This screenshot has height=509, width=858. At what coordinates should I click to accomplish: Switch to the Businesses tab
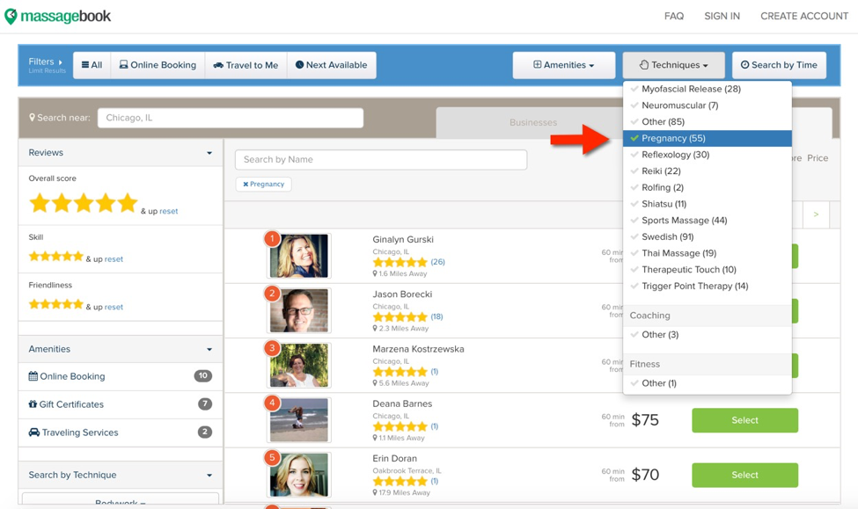(x=533, y=122)
